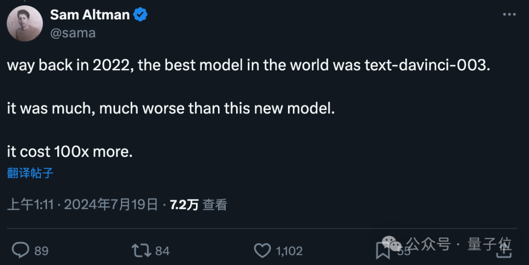Open the three-dot more options menu
529x265 pixels.
509,15
